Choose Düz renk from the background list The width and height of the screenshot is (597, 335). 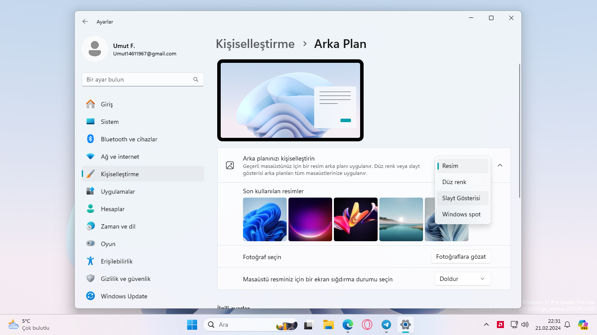463,182
